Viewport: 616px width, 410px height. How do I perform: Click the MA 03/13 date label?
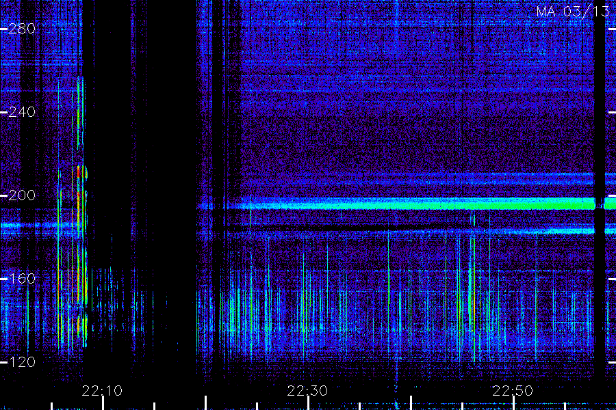pos(573,12)
